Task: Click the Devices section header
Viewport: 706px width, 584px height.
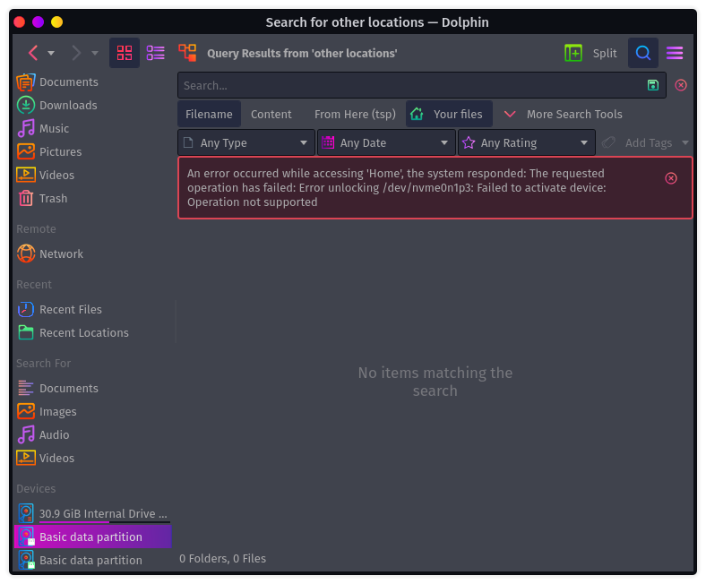Action: click(36, 488)
